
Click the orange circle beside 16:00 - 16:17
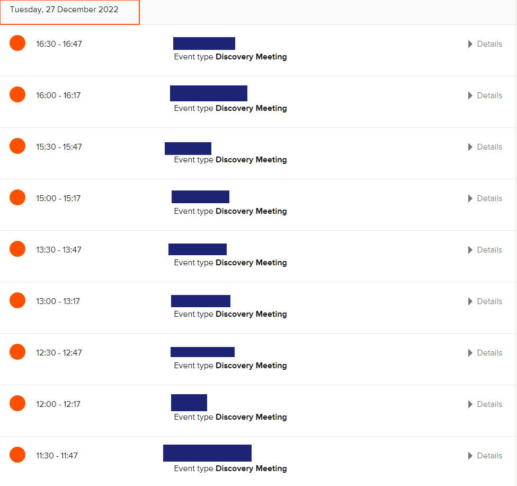(17, 94)
